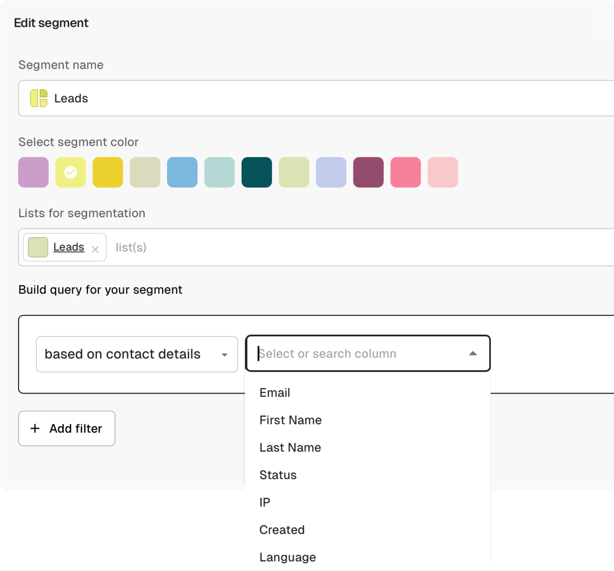Click the Segment name input field
Screen dimensions: 614x571
317,98
